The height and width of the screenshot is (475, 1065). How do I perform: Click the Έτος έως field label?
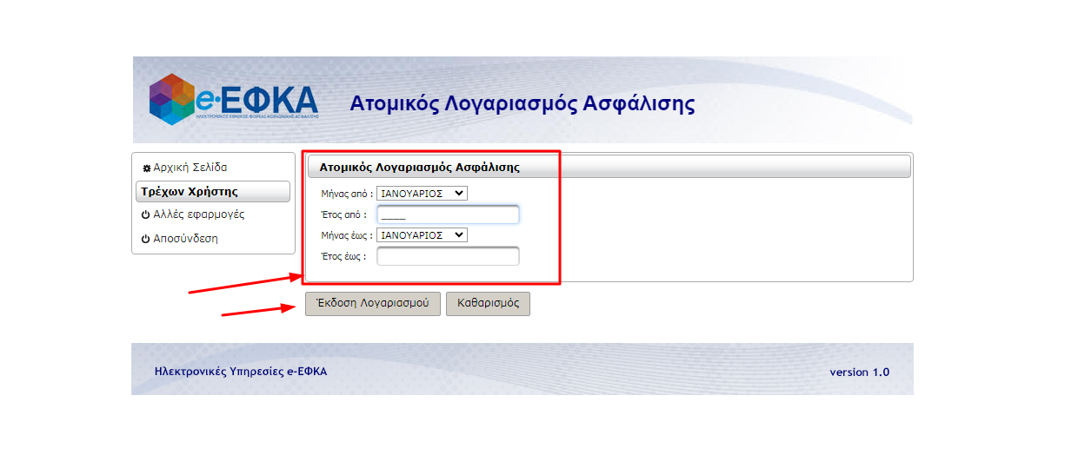[x=343, y=256]
